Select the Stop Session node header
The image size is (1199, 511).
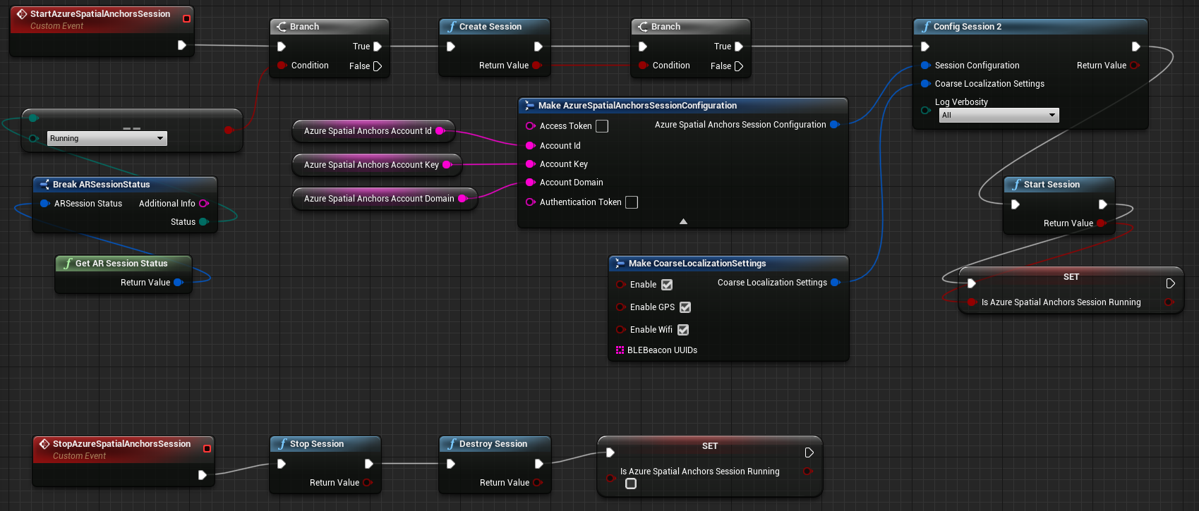coord(325,444)
